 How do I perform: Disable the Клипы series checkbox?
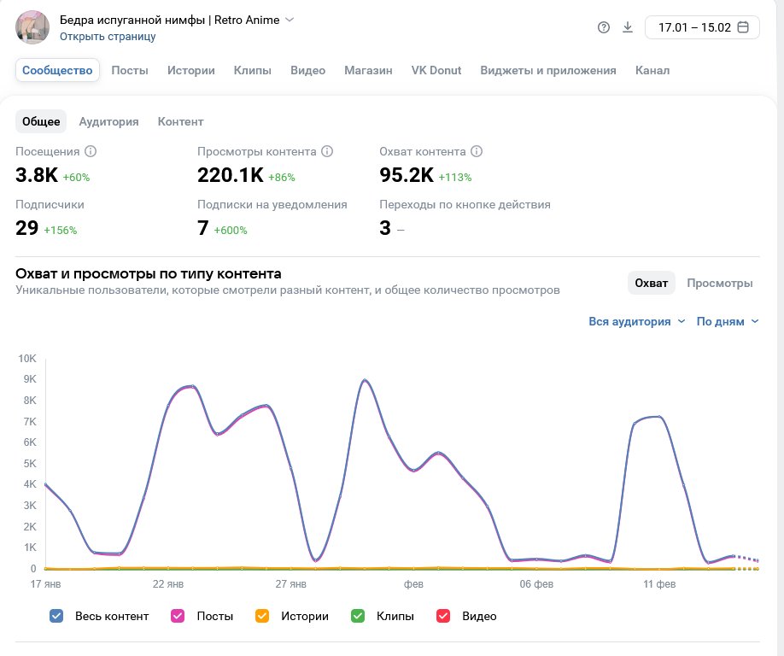(358, 616)
